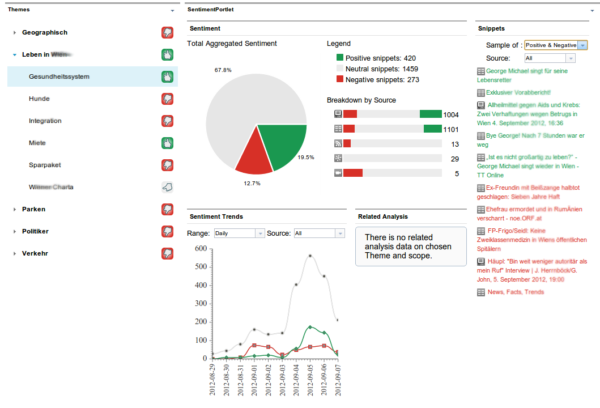Click the video camera source icon
600x408 pixels.
click(x=338, y=173)
